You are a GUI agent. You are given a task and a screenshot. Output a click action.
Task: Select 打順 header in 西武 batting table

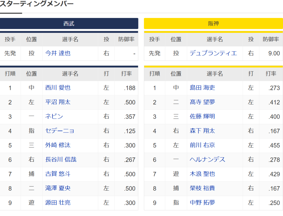10,74
